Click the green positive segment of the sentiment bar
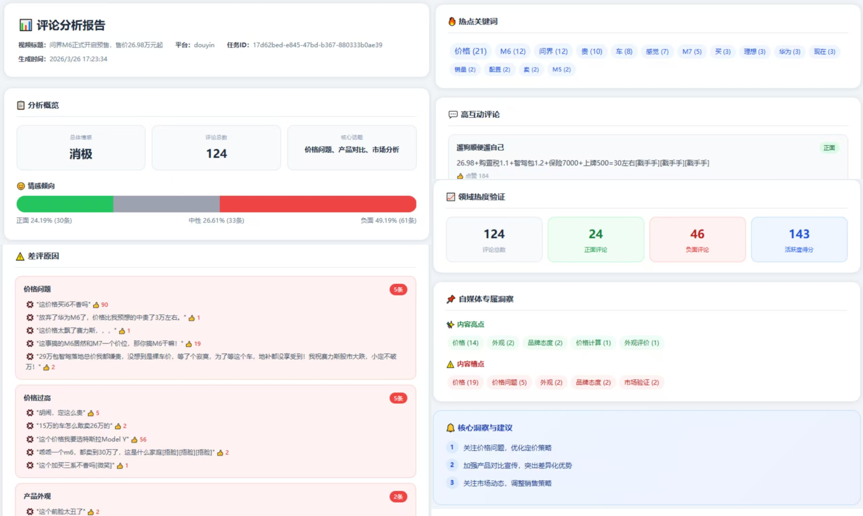This screenshot has height=516, width=863. click(x=65, y=204)
